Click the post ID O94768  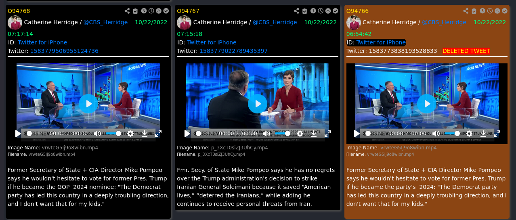point(19,11)
